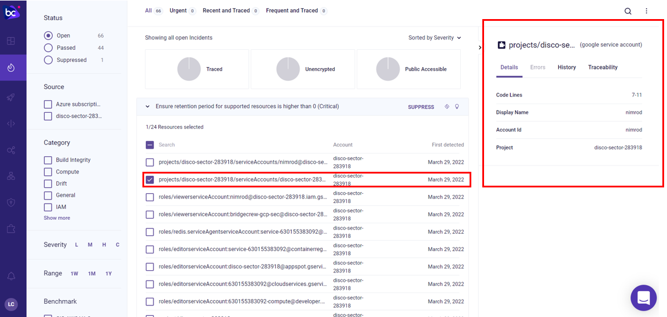Set range to 1W

(75, 274)
